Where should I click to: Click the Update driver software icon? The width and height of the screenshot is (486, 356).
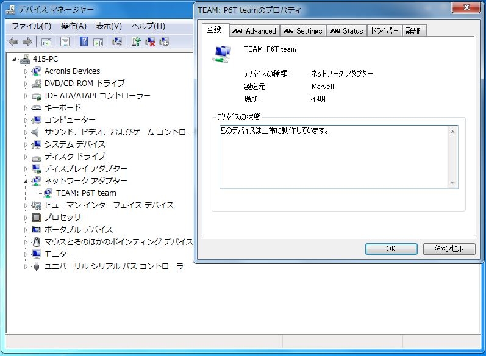pyautogui.click(x=136, y=41)
